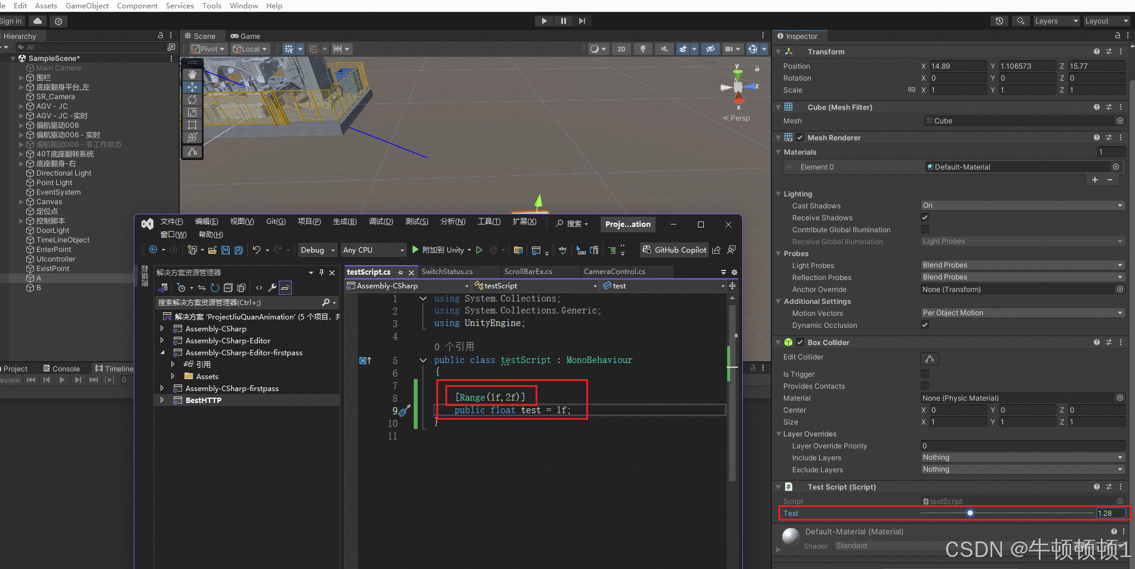The image size is (1135, 569).
Task: Toggle scene audio icon
Action: tap(664, 49)
